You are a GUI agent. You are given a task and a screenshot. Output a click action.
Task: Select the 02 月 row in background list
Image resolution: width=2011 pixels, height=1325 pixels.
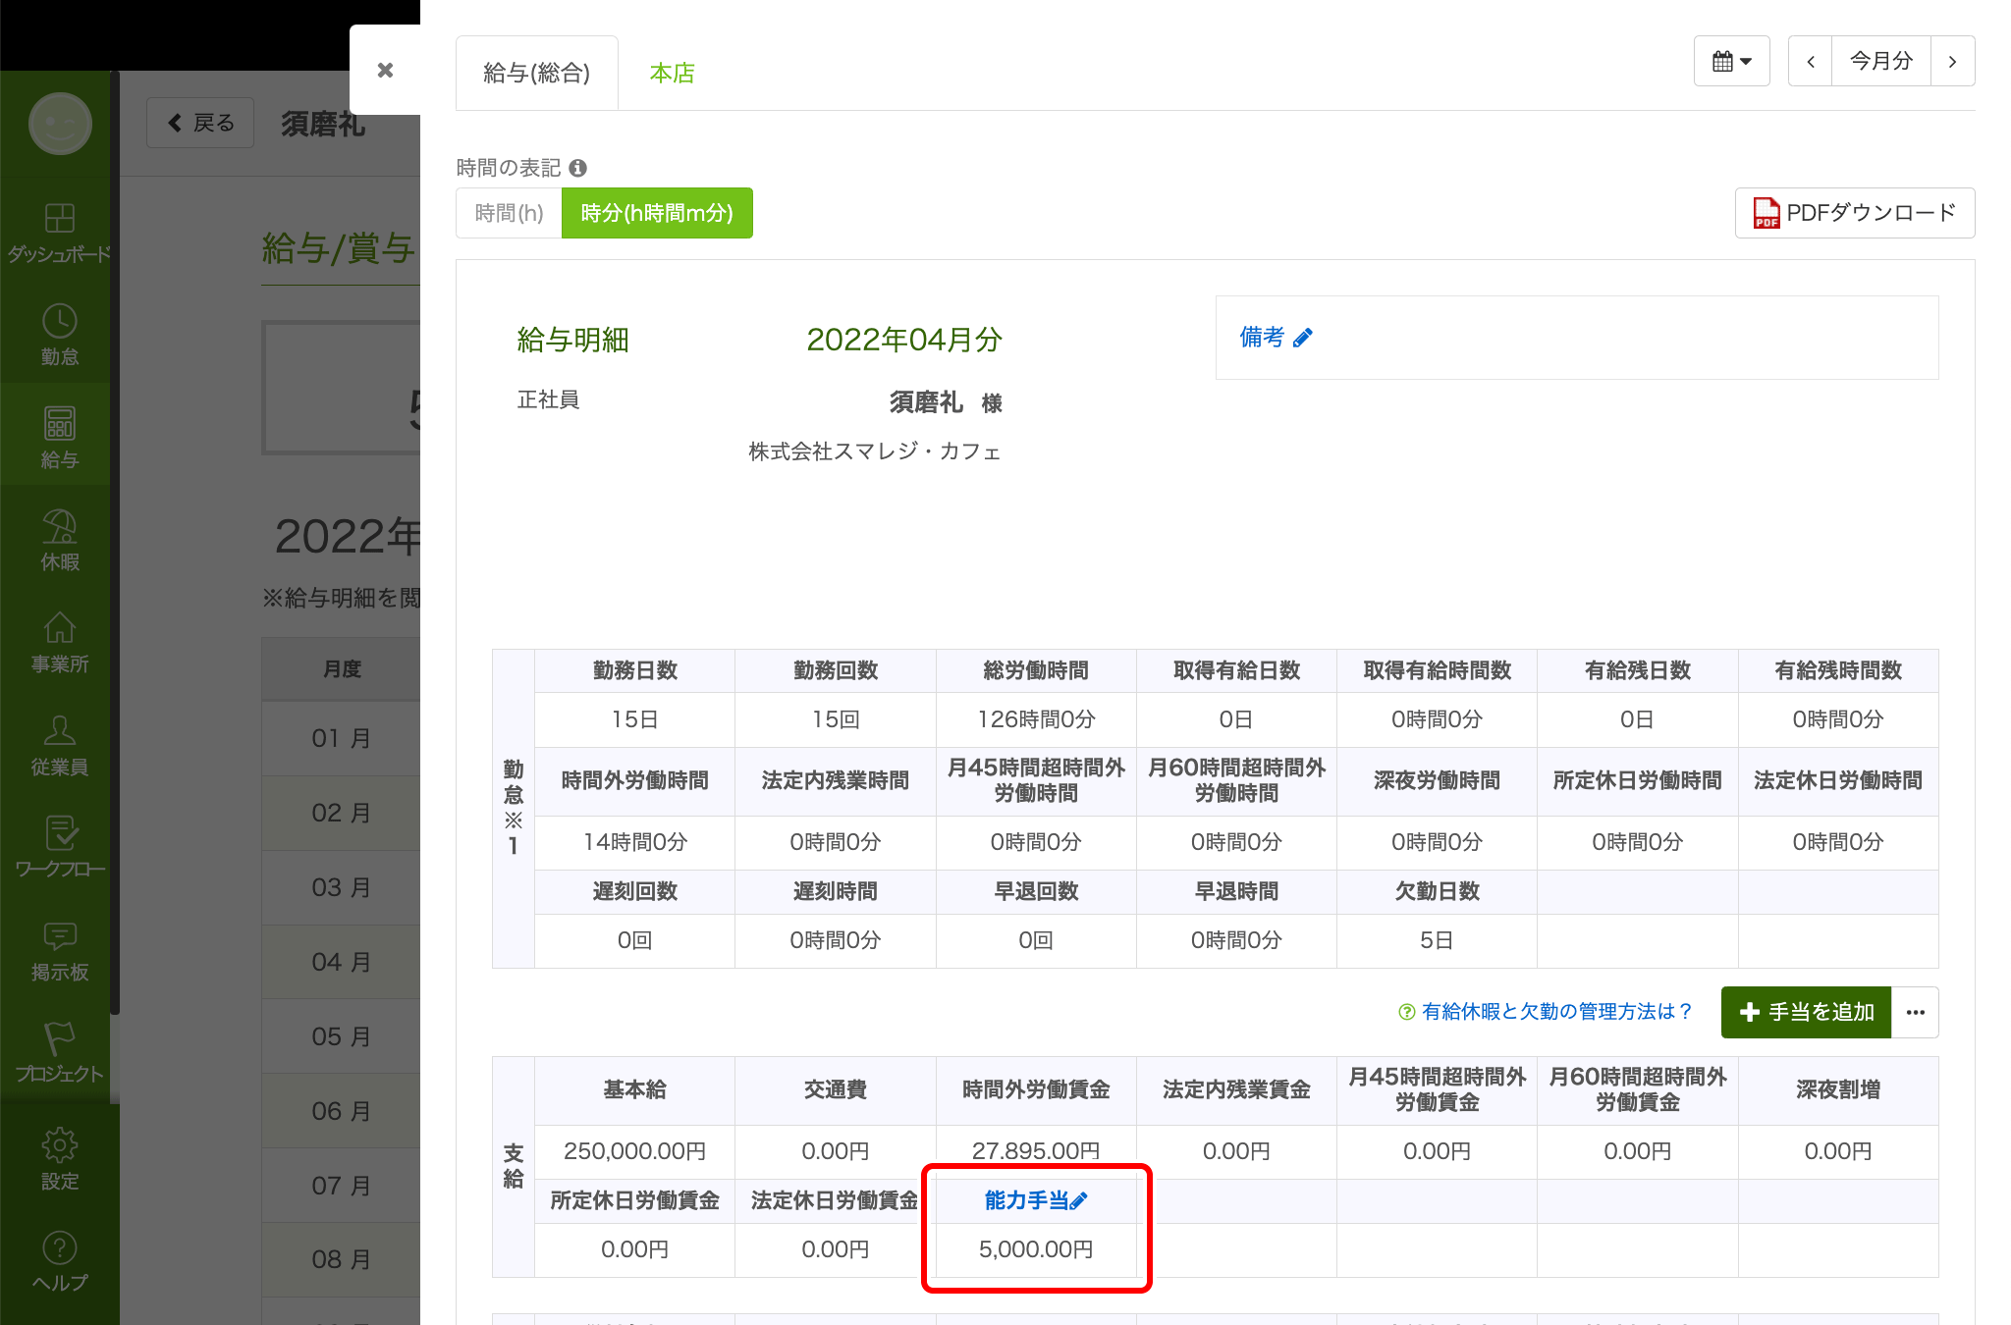click(x=341, y=813)
